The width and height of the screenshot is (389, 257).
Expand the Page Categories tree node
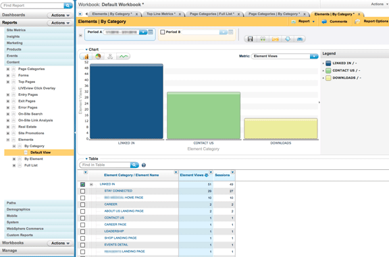click(x=8, y=69)
